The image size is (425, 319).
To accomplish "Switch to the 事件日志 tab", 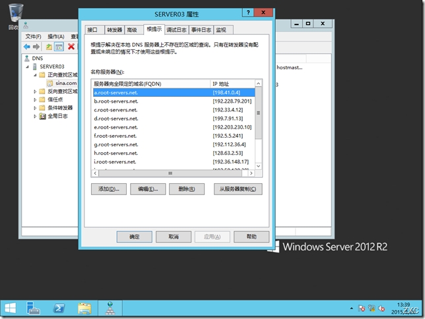I will tap(201, 30).
